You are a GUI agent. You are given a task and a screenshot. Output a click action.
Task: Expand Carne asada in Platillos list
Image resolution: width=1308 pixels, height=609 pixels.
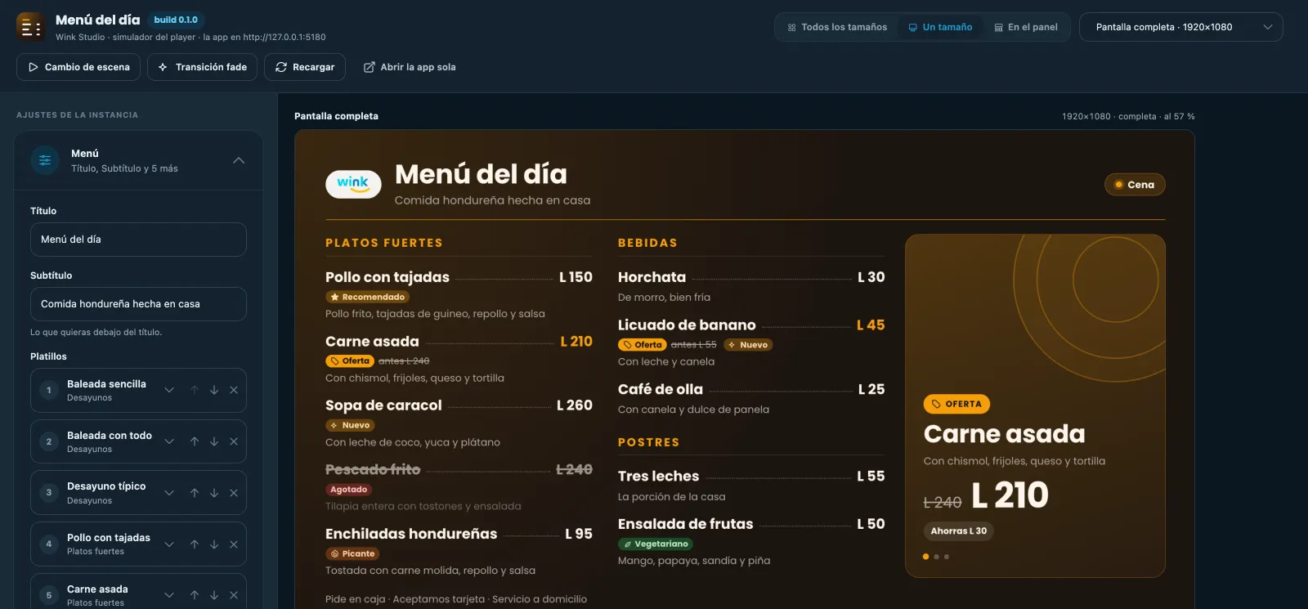[169, 595]
